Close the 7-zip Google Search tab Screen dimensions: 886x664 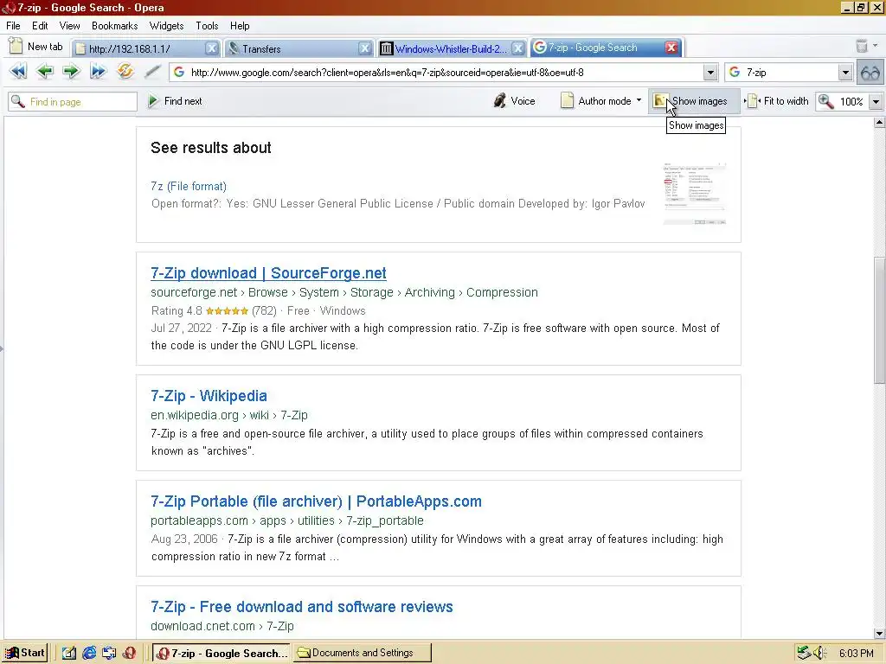[671, 48]
